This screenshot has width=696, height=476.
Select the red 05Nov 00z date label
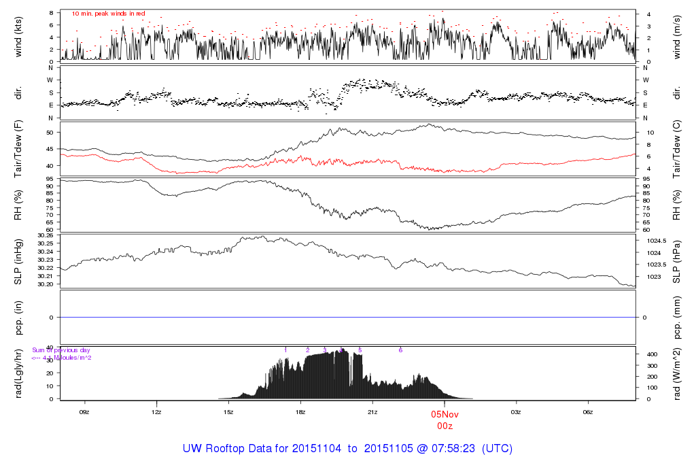tap(445, 420)
